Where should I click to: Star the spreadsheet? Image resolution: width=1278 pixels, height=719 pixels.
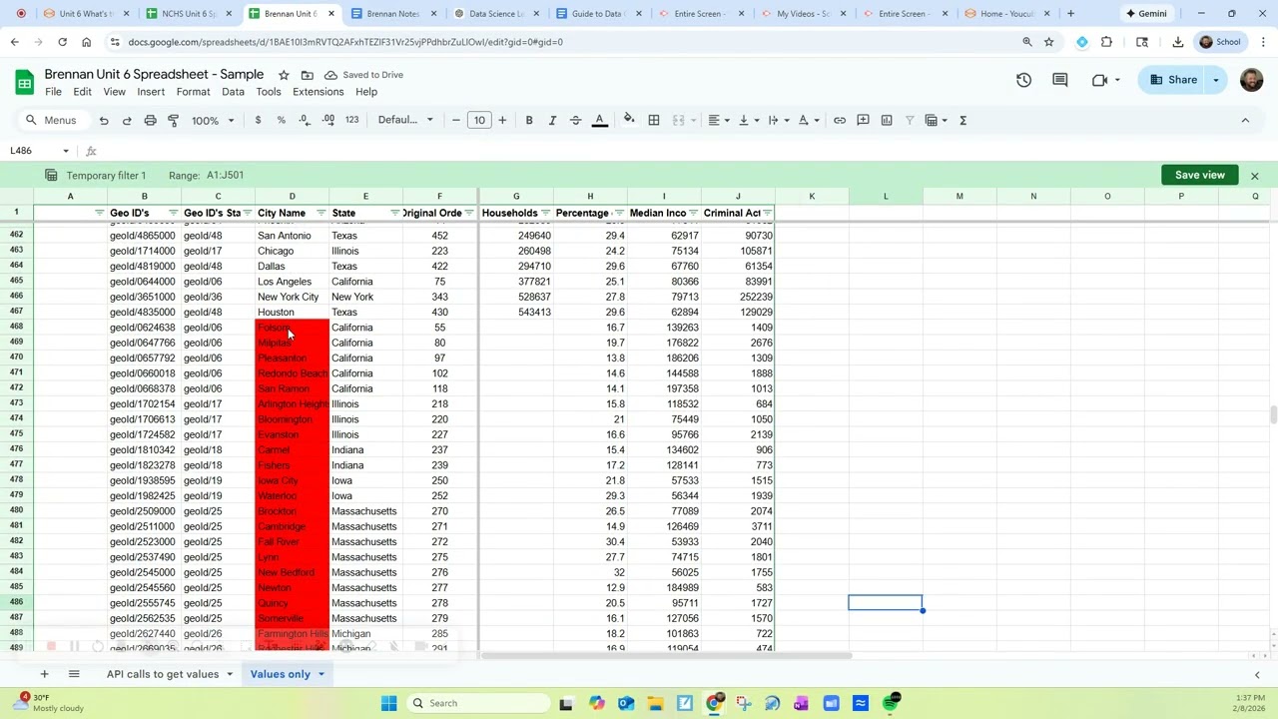coord(284,75)
